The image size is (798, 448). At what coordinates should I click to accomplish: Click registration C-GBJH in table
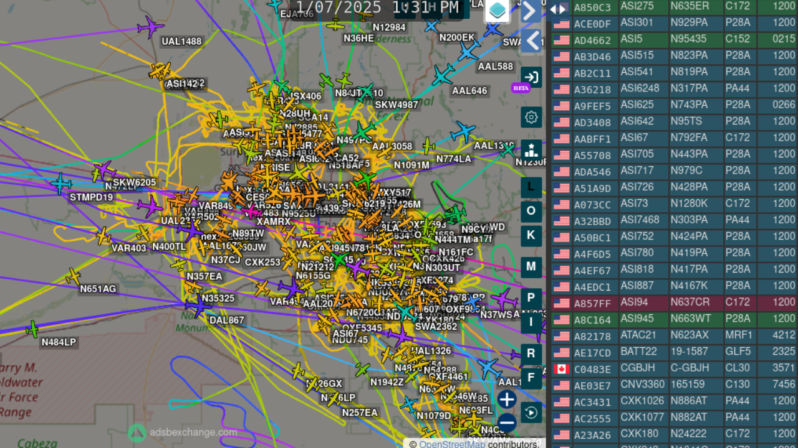[690, 368]
